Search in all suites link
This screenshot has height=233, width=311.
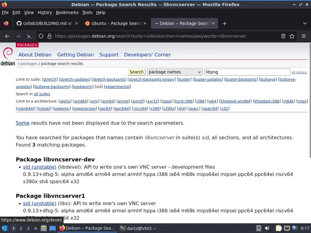click(x=42, y=94)
